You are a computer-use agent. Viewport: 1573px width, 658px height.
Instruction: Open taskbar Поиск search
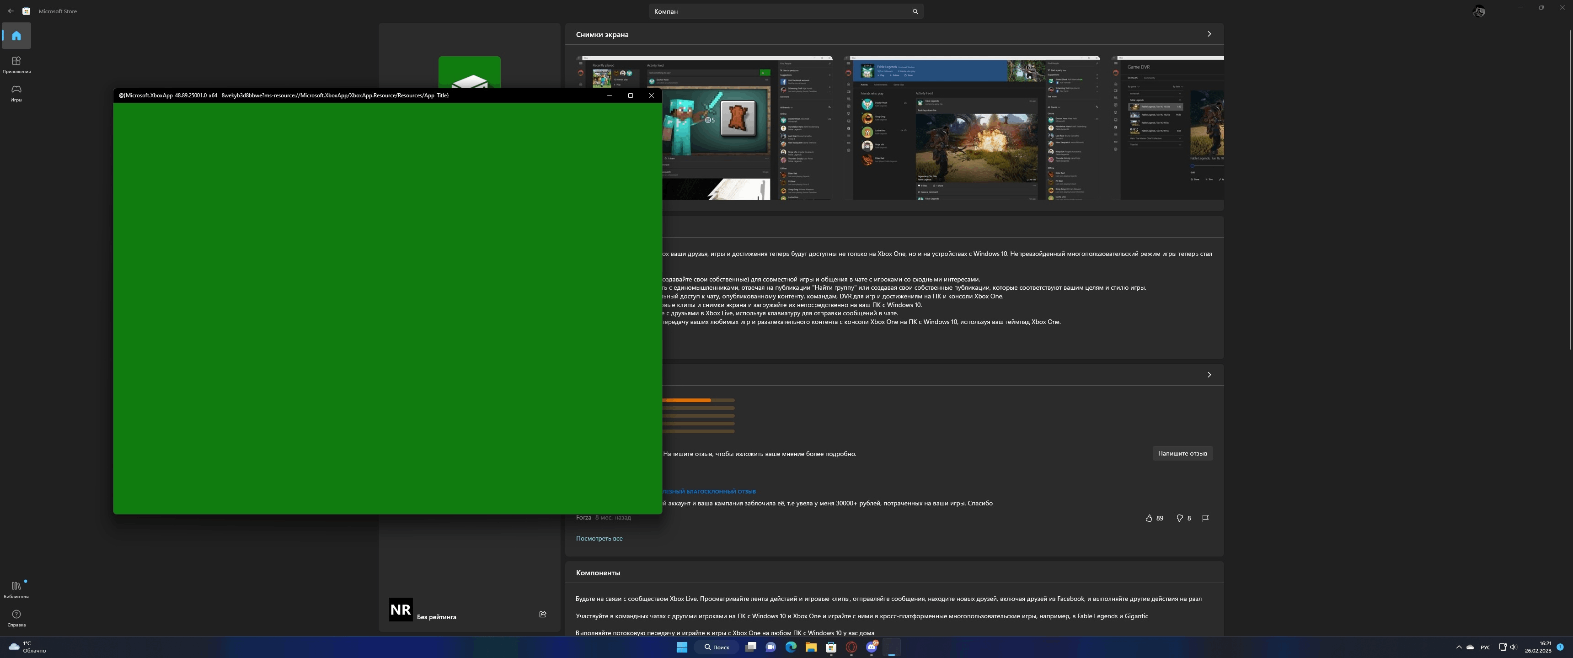click(x=716, y=647)
